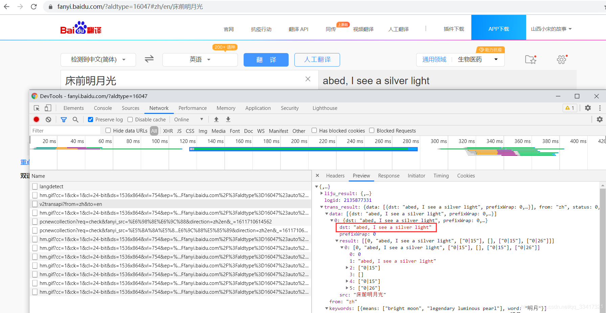Open Network panel settings gear
The height and width of the screenshot is (313, 606).
600,119
